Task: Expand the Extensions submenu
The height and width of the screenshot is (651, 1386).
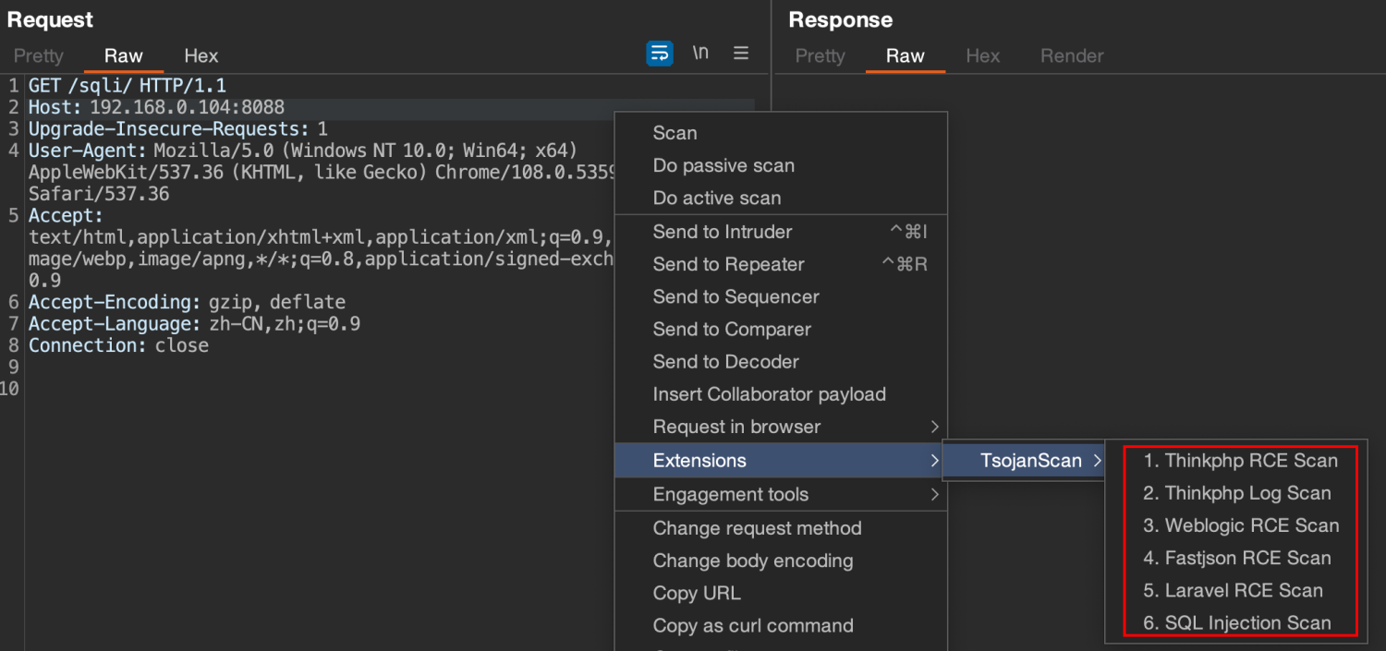Action: pos(699,461)
